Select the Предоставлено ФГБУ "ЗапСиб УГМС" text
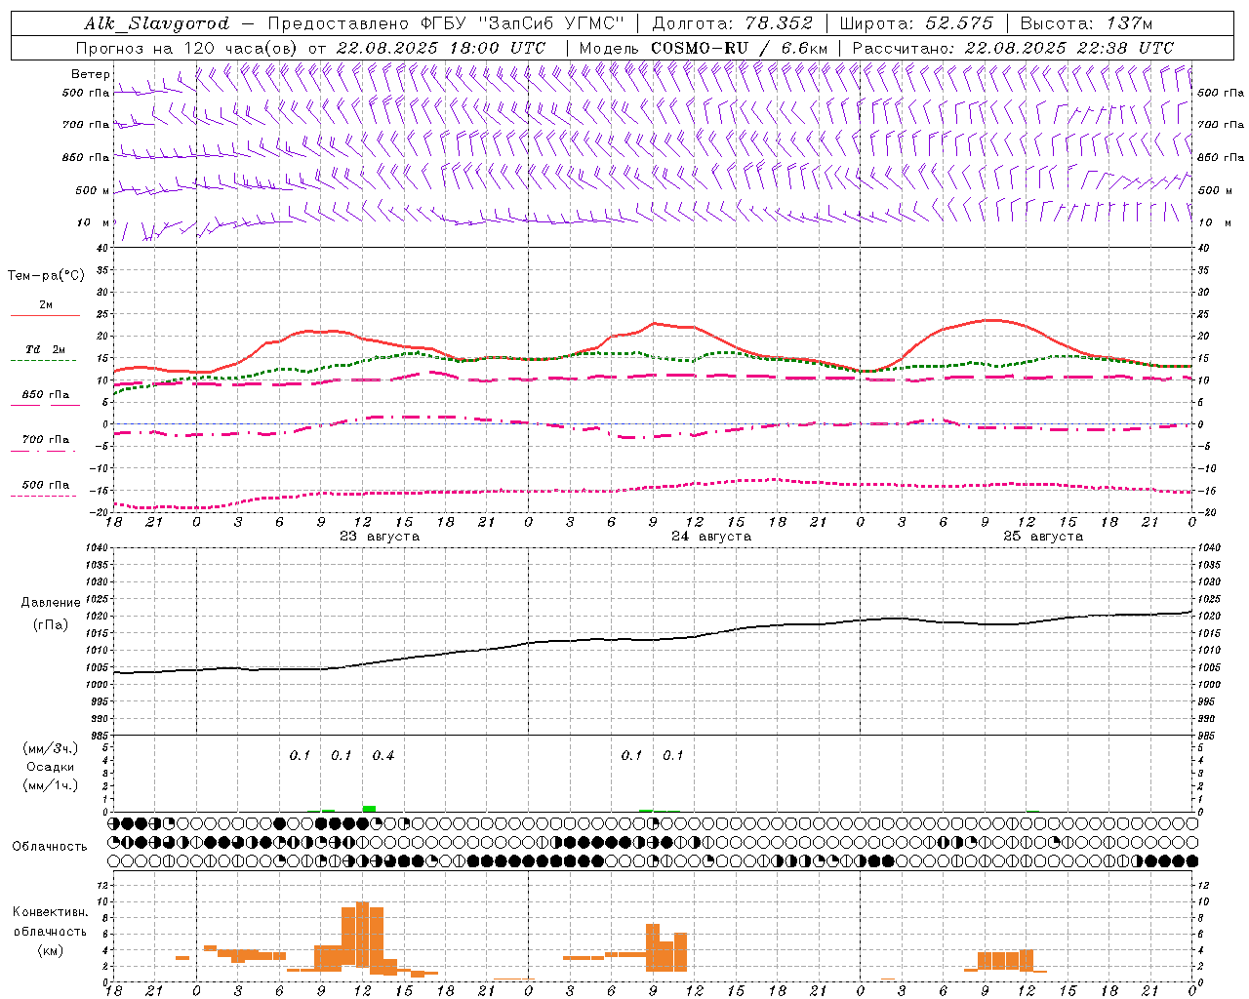The height and width of the screenshot is (999, 1249). tap(445, 23)
